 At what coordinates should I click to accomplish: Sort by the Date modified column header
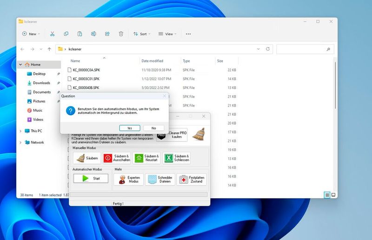pos(153,61)
